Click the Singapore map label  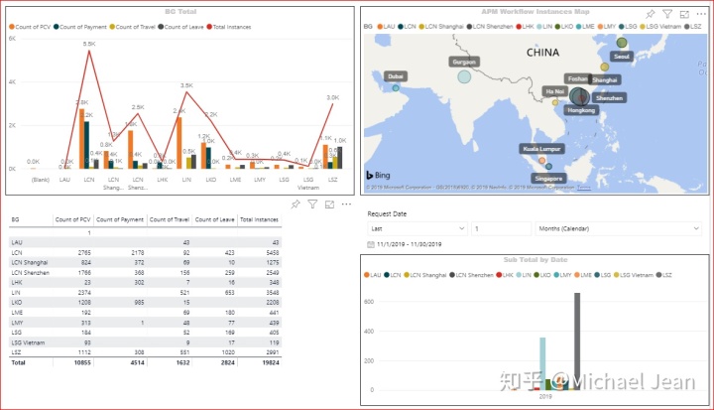(x=548, y=179)
